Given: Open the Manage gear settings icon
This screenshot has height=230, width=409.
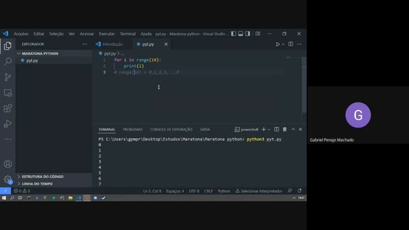Looking at the screenshot, I should pos(8,179).
